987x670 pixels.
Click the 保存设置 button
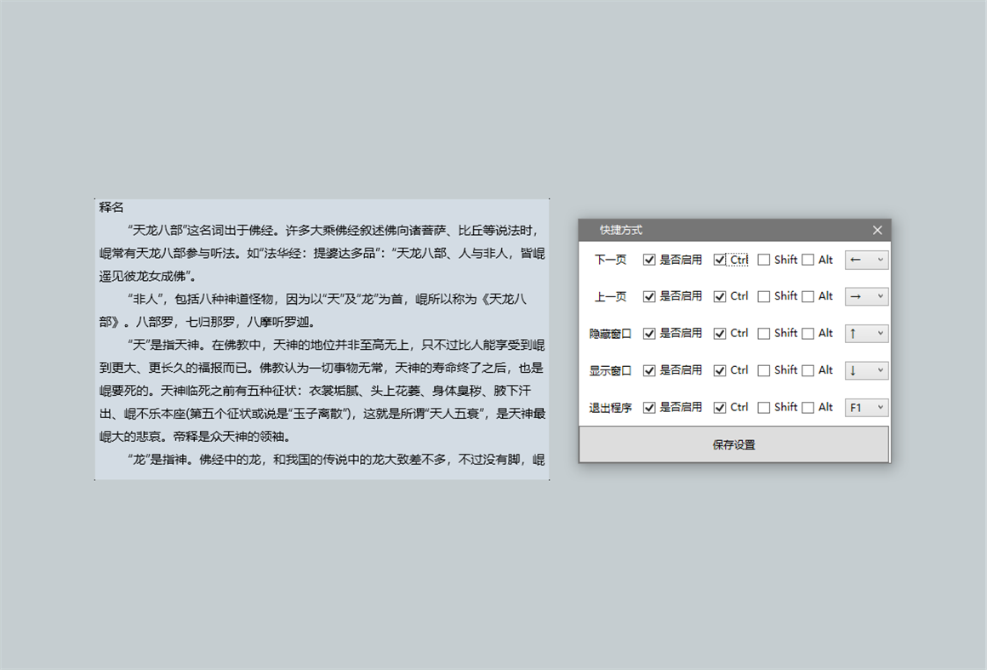coord(734,444)
